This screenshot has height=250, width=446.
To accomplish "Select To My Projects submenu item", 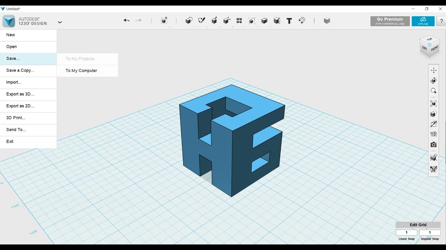I will pyautogui.click(x=87, y=59).
